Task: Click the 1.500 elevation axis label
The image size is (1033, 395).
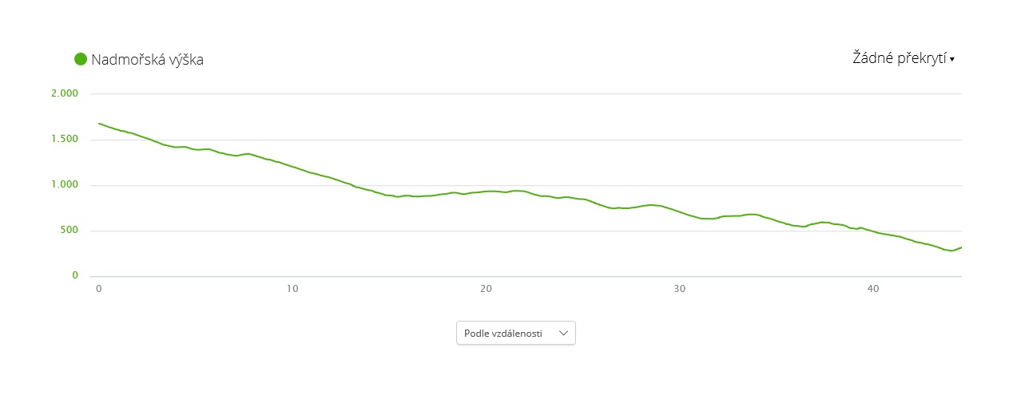Action: coord(65,140)
